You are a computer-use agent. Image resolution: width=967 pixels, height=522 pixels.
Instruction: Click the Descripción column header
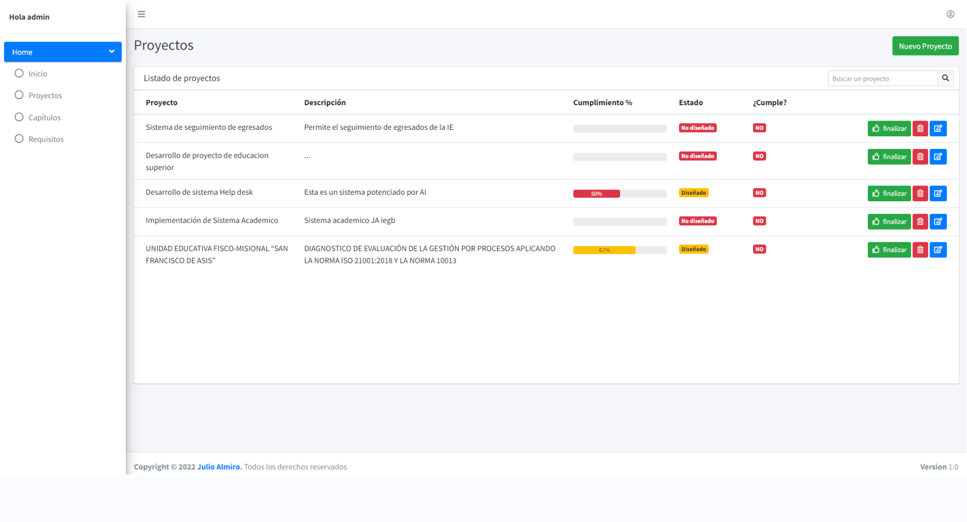coord(325,103)
